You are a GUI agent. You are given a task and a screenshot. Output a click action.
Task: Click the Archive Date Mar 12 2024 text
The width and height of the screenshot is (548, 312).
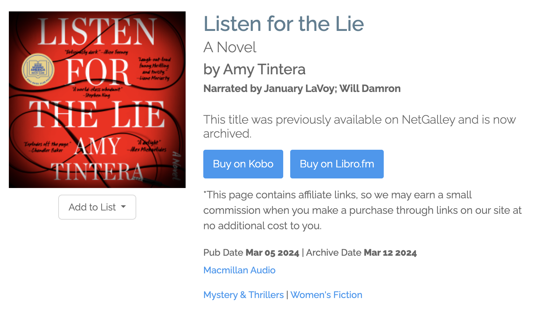click(361, 253)
